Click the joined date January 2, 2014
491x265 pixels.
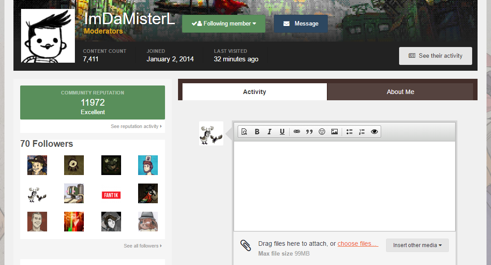click(x=170, y=59)
